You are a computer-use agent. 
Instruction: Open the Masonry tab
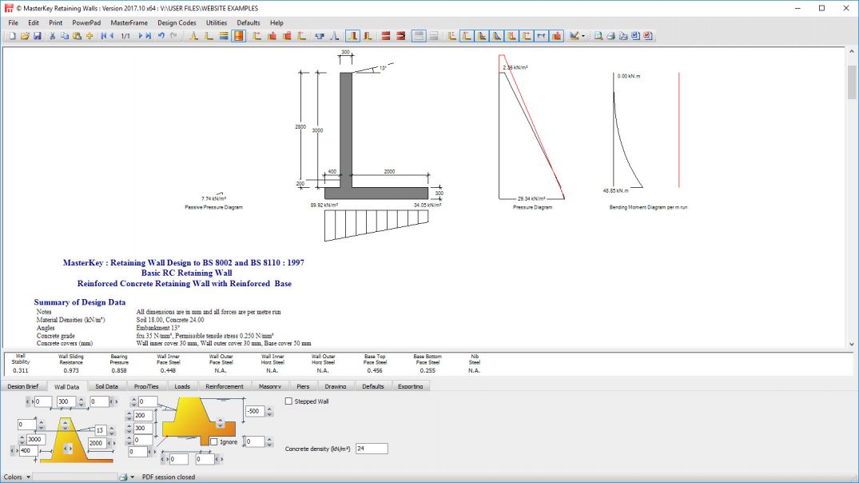click(270, 386)
